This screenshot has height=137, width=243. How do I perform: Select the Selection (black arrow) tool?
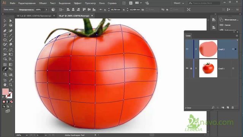[x=5, y=21]
